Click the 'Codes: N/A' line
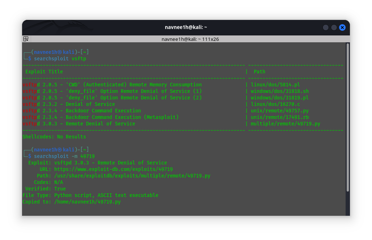Viewport: 372px width, 240px height. point(48,183)
